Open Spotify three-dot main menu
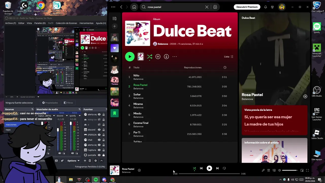Screen dimensions: 325x183 (x=113, y=7)
